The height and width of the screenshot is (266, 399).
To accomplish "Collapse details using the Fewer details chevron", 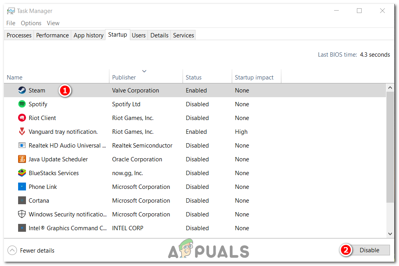I will point(12,250).
